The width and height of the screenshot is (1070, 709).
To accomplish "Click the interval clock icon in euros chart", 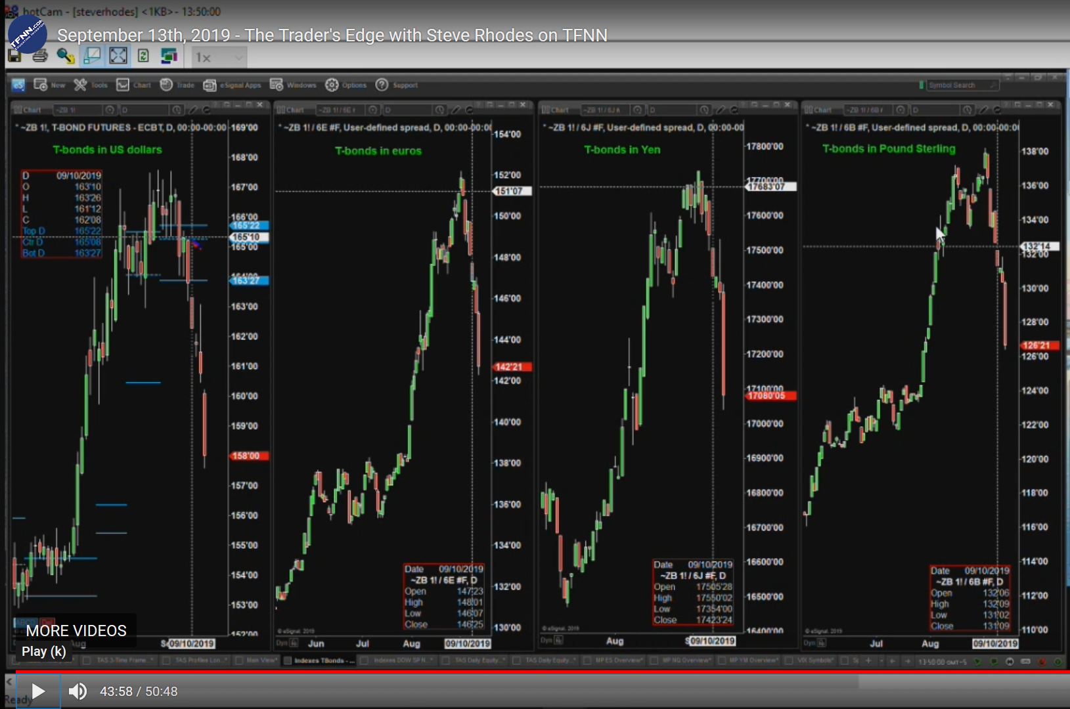I will (439, 110).
